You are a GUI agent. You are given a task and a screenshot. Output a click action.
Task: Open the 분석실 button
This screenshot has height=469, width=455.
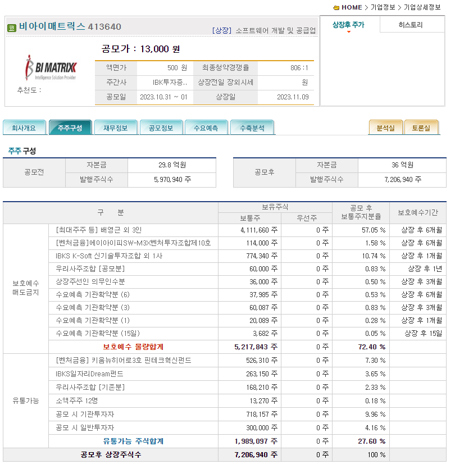coord(385,128)
